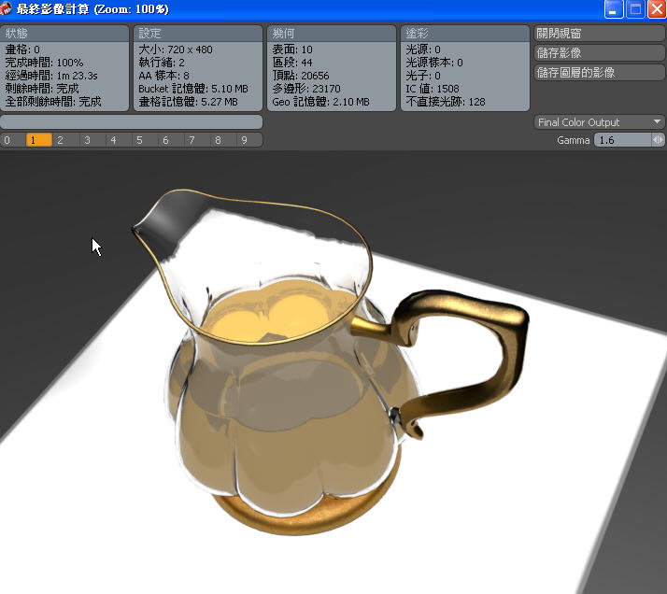Select render slot 3

(x=92, y=140)
